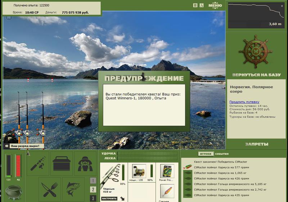Click the red ЯД level bar

tap(18, 166)
